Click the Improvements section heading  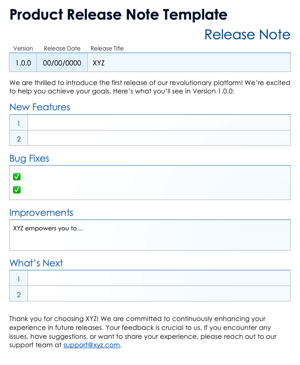tap(41, 213)
